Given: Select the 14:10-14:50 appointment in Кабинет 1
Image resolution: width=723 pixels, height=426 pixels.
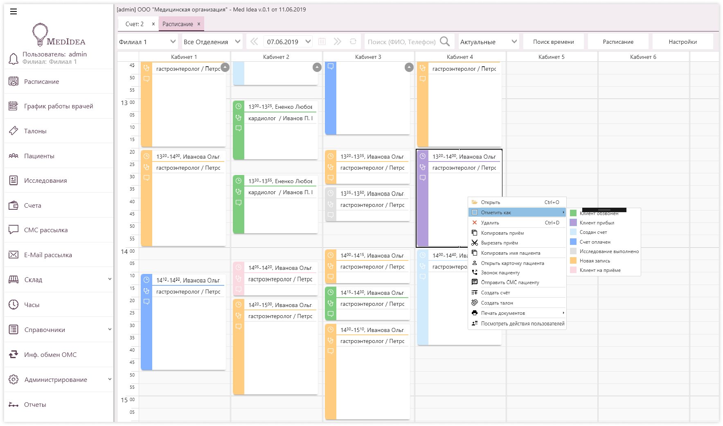Looking at the screenshot, I should 183,322.
